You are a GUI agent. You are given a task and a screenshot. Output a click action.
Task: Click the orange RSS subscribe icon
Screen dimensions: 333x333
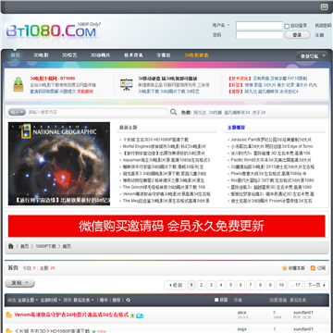pyautogui.click(x=313, y=268)
